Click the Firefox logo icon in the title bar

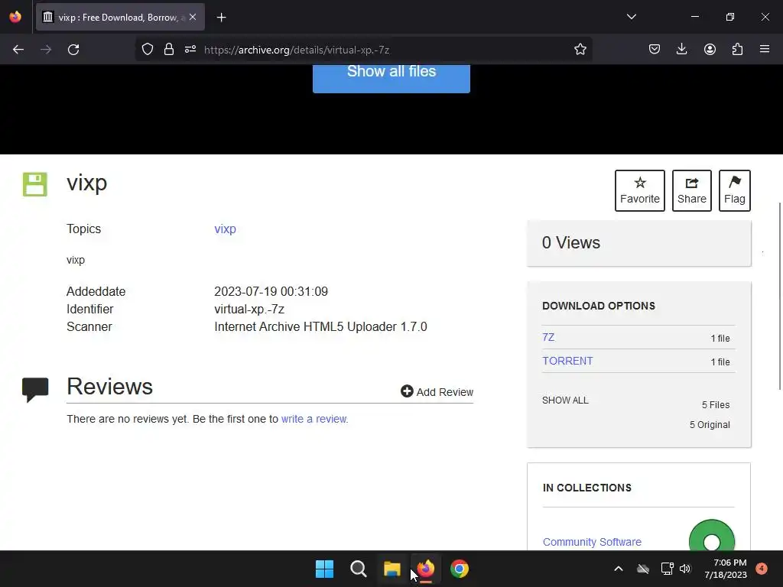[15, 17]
